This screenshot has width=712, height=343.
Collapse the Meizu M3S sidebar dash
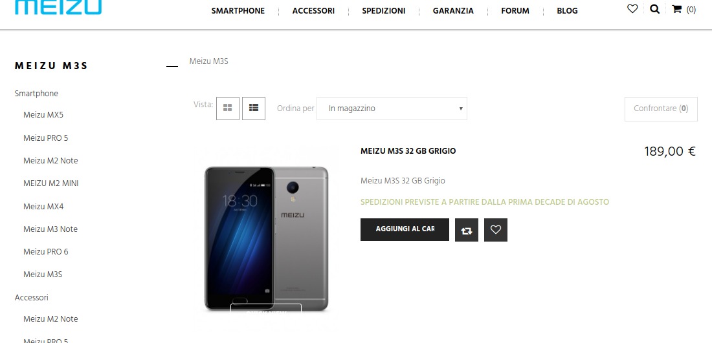coord(172,67)
